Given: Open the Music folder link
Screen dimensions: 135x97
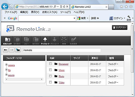Looking at the screenshot, I should [x=61, y=70].
